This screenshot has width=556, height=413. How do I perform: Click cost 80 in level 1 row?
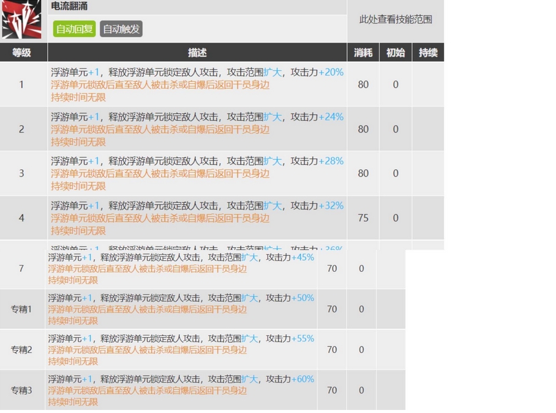click(x=363, y=84)
